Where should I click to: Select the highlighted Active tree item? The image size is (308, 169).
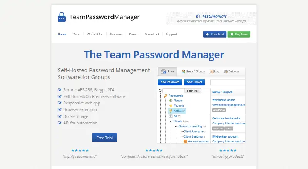177,111
